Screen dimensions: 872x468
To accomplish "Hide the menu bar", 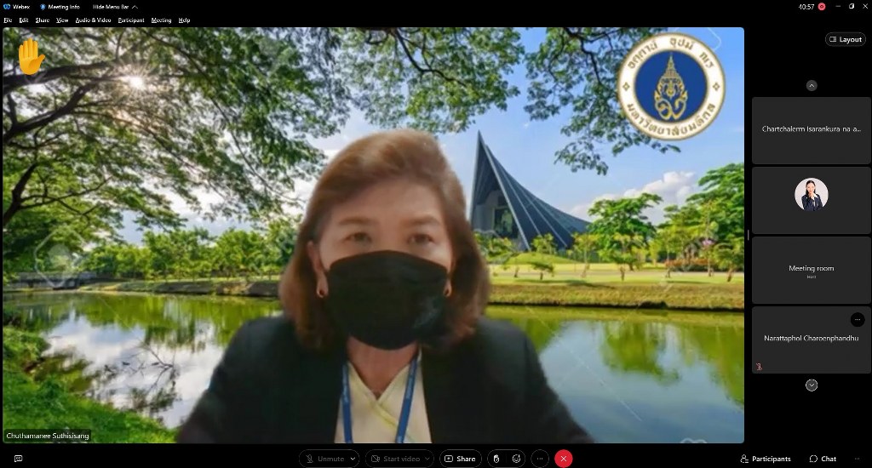I will (111, 7).
